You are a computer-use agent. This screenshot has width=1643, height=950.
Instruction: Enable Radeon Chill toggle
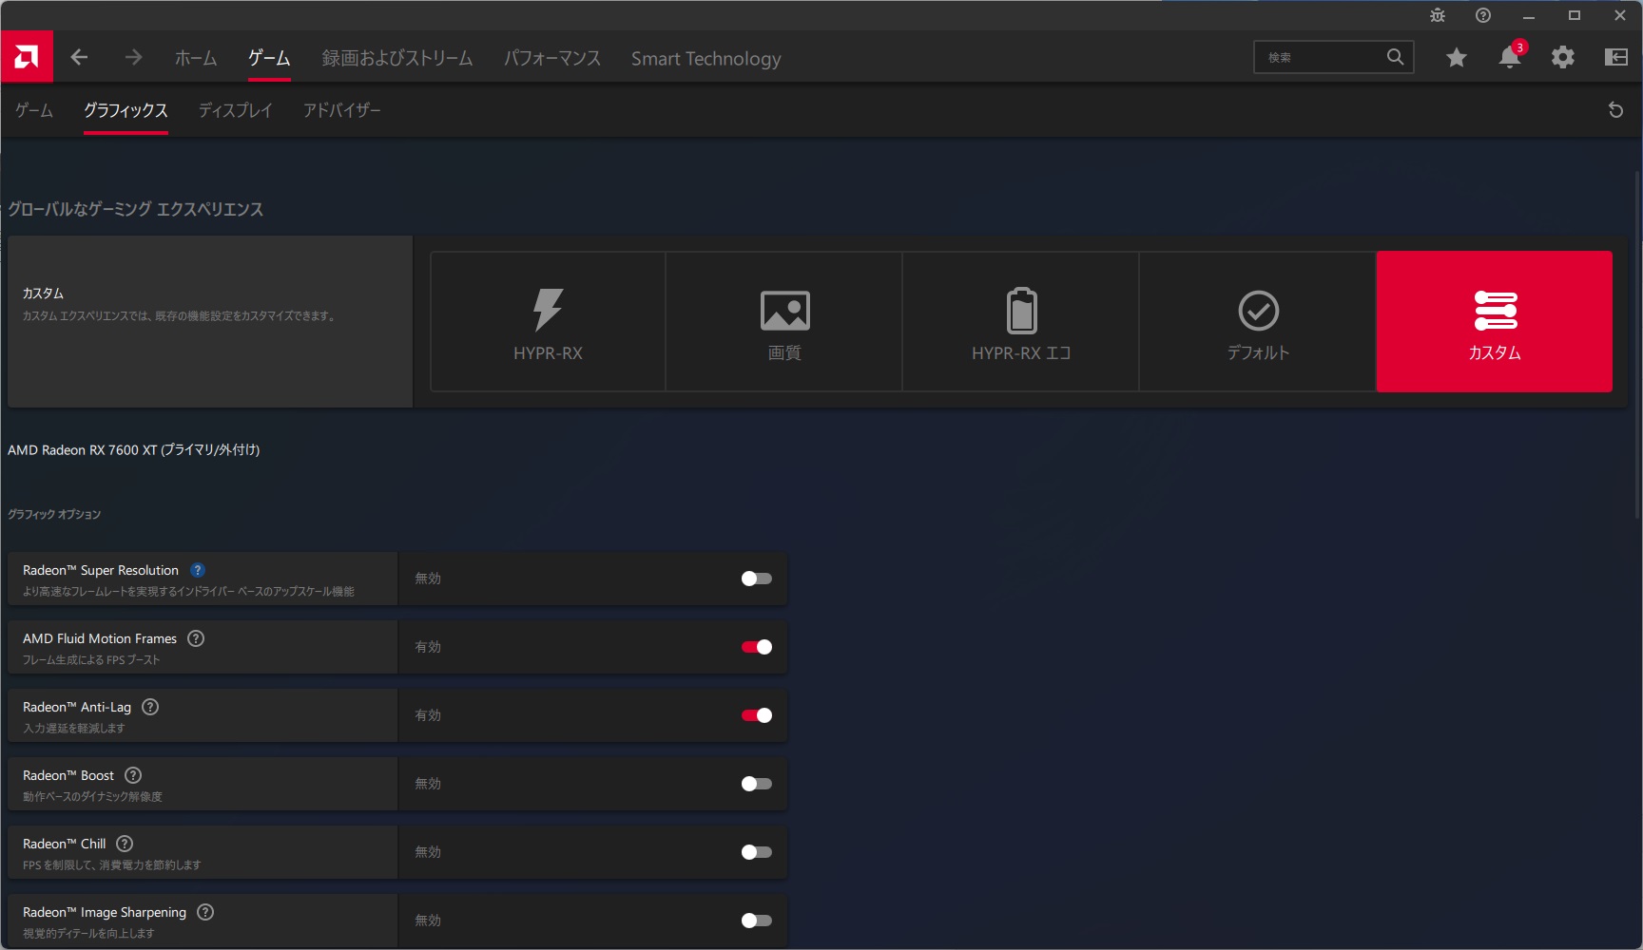click(x=757, y=852)
